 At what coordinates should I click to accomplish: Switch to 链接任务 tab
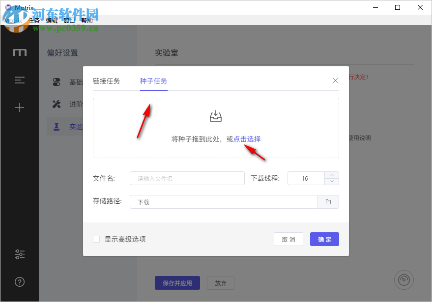click(106, 81)
